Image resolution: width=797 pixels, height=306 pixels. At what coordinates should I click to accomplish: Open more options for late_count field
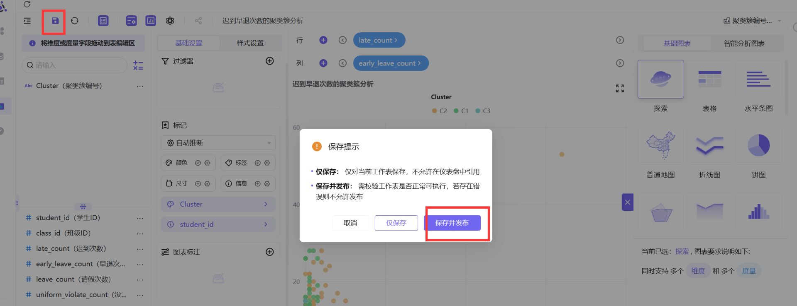(140, 249)
